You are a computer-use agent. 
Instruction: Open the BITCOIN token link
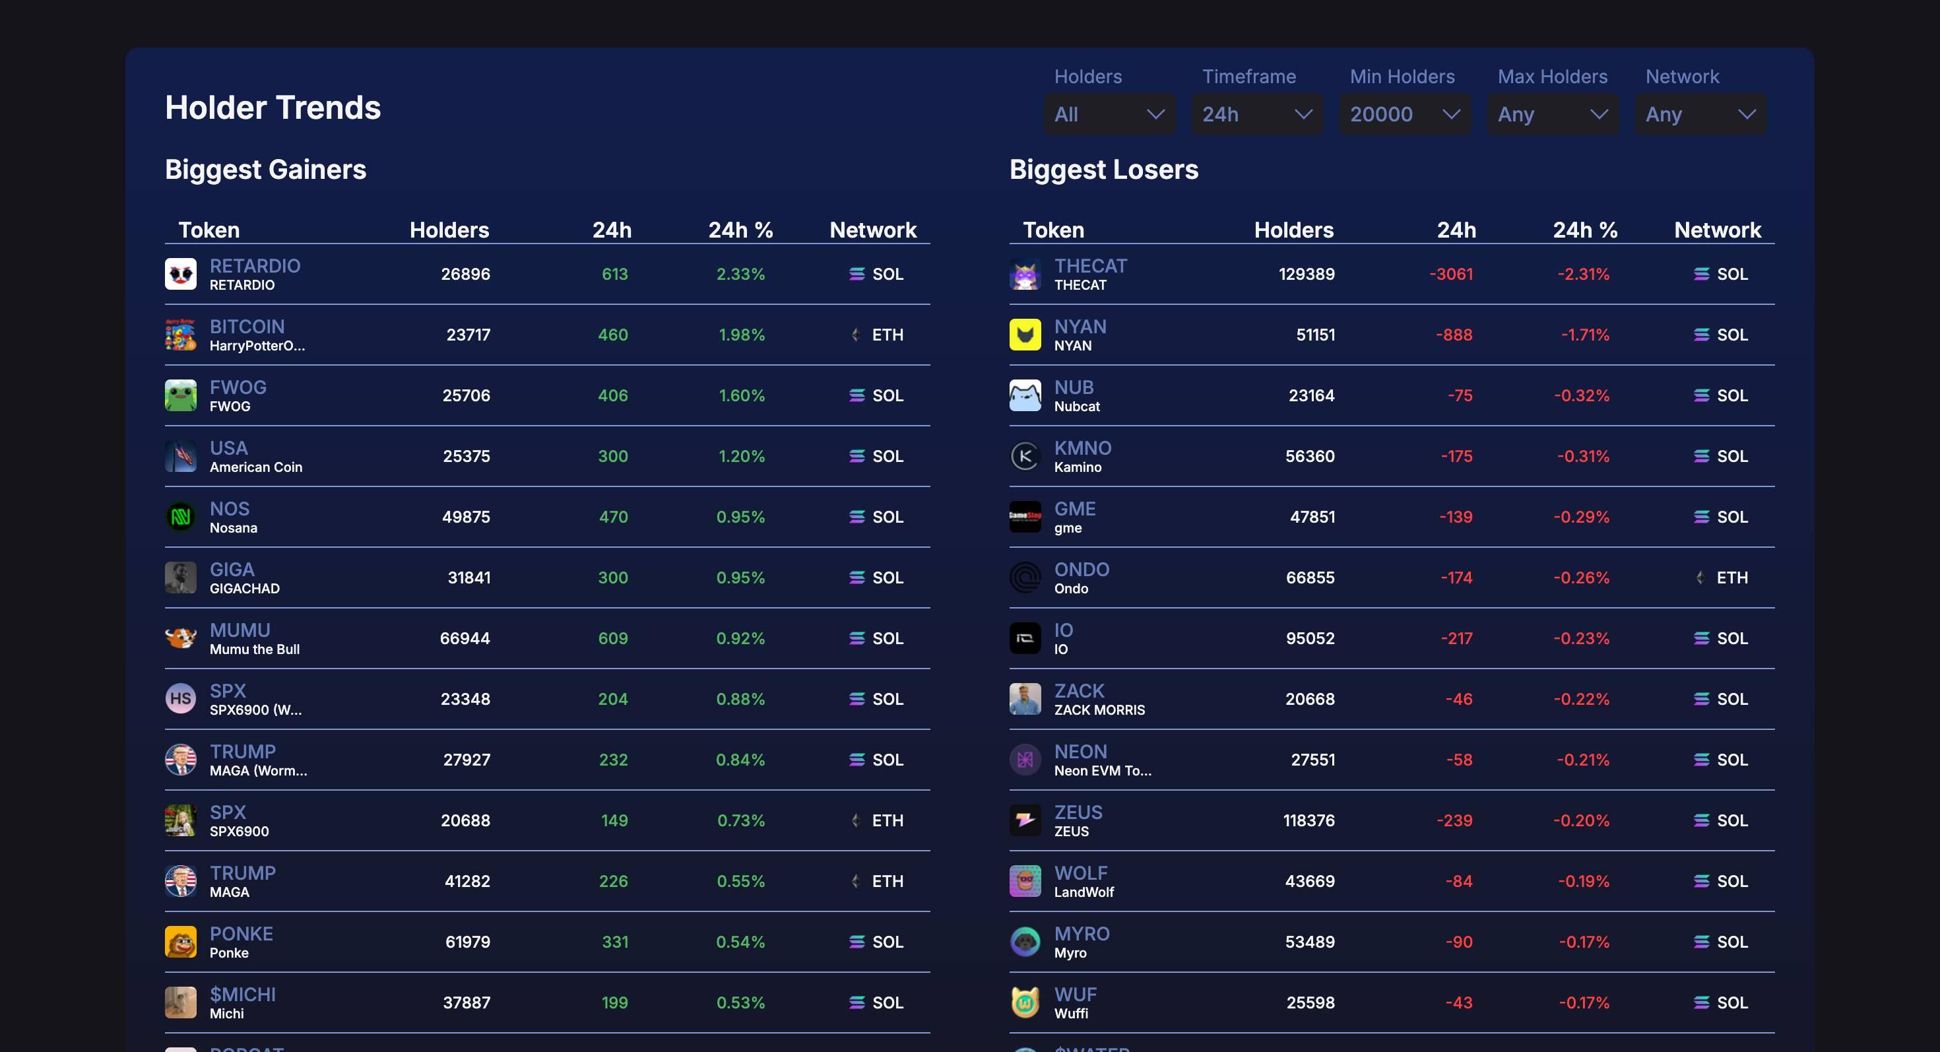tap(247, 326)
